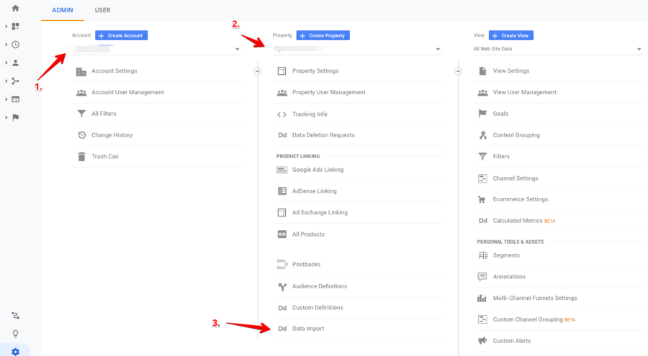
Task: Click the circular arrow between Property and View
Action: (458, 71)
